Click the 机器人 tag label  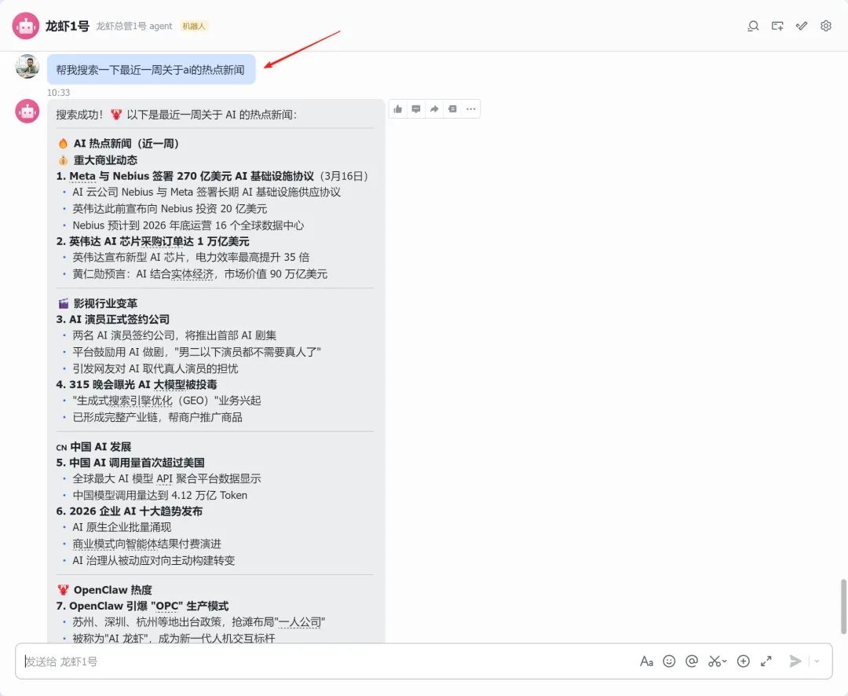click(194, 26)
